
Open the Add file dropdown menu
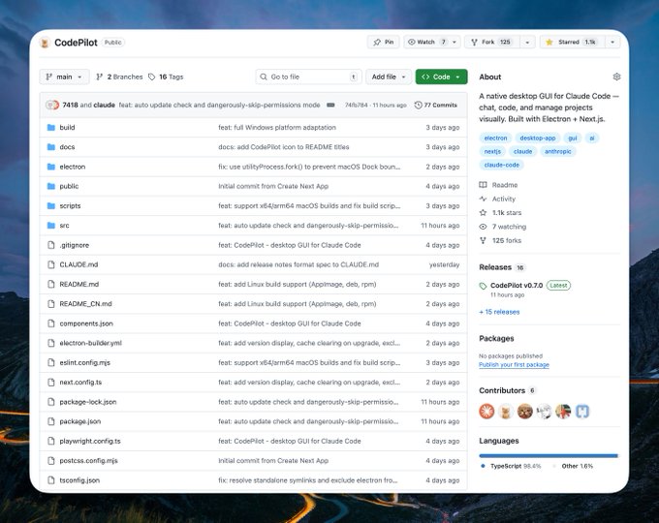pyautogui.click(x=388, y=77)
